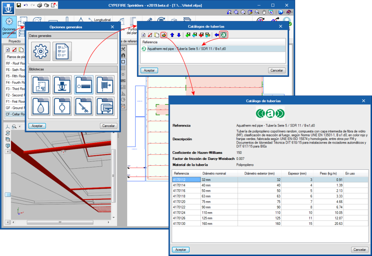The height and width of the screenshot is (256, 372).
Task: Click the En uso column header
Action: point(356,173)
